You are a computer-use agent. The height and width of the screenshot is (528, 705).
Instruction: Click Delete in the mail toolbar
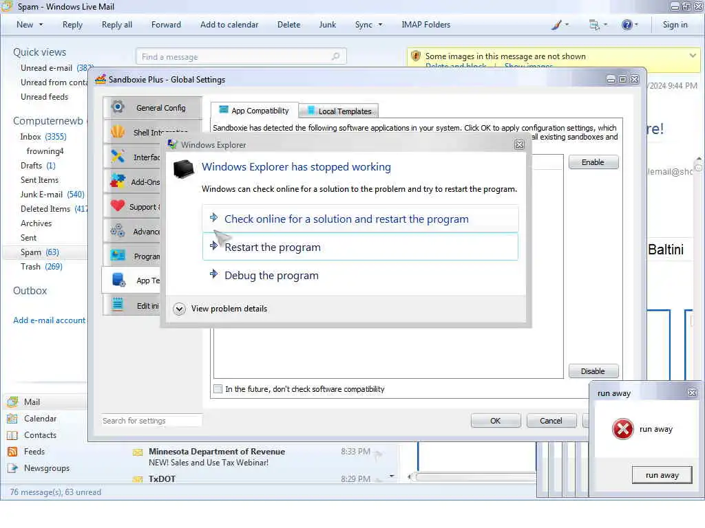(288, 25)
